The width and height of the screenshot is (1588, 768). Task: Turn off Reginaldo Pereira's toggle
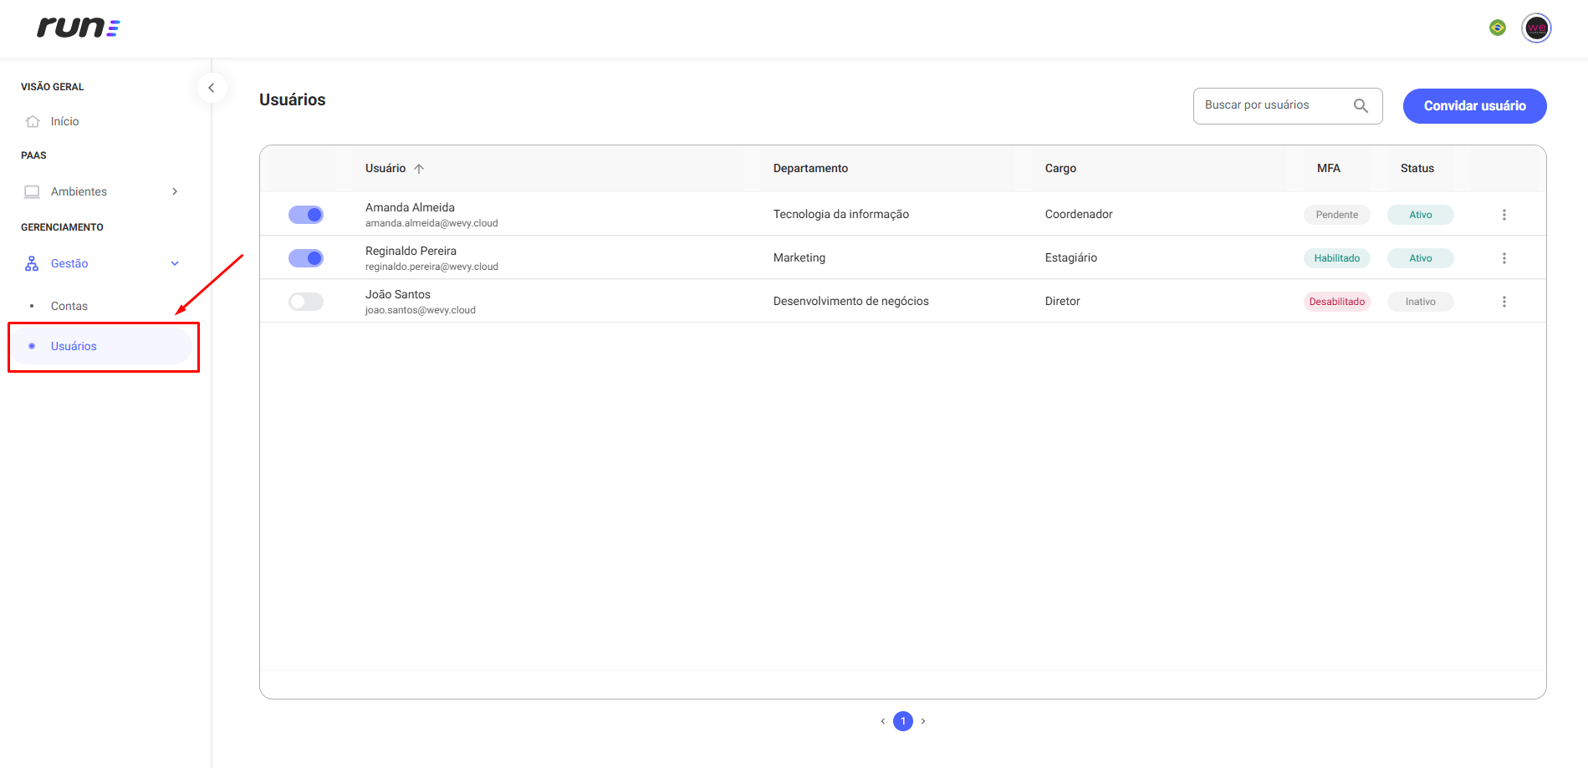pos(306,258)
